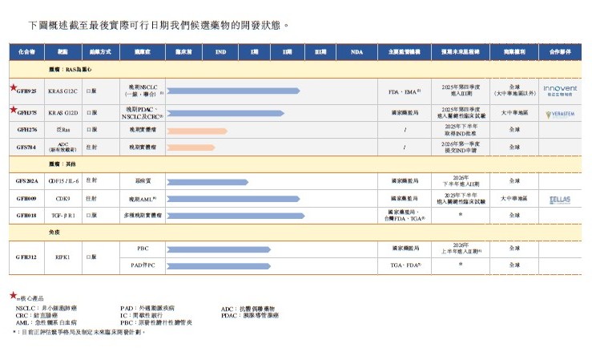Viewport: 592px width, 356px height.
Task: Click the GDF15 / IL-6 target cell
Action: pos(63,181)
